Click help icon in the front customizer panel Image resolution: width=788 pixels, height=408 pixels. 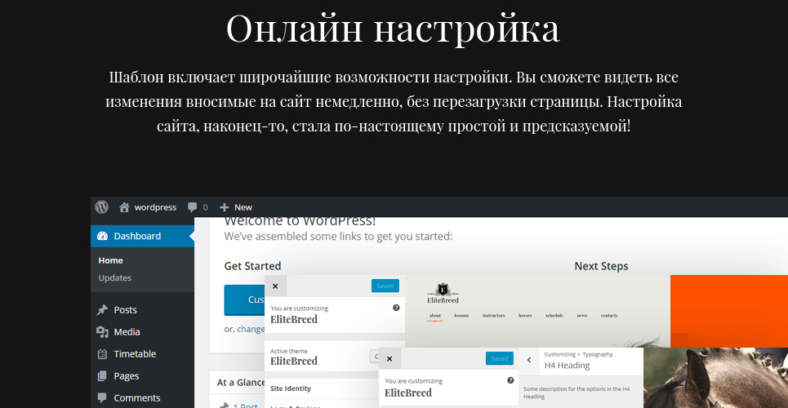(510, 380)
